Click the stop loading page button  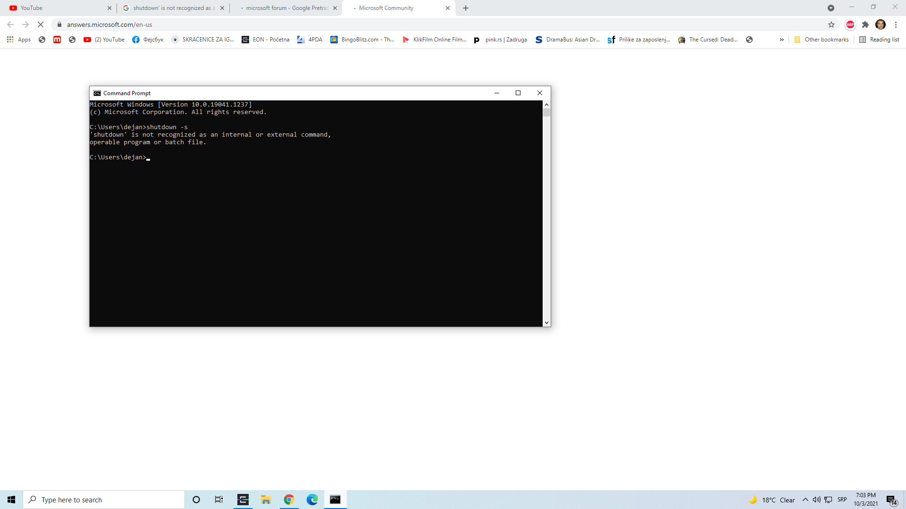tap(41, 25)
